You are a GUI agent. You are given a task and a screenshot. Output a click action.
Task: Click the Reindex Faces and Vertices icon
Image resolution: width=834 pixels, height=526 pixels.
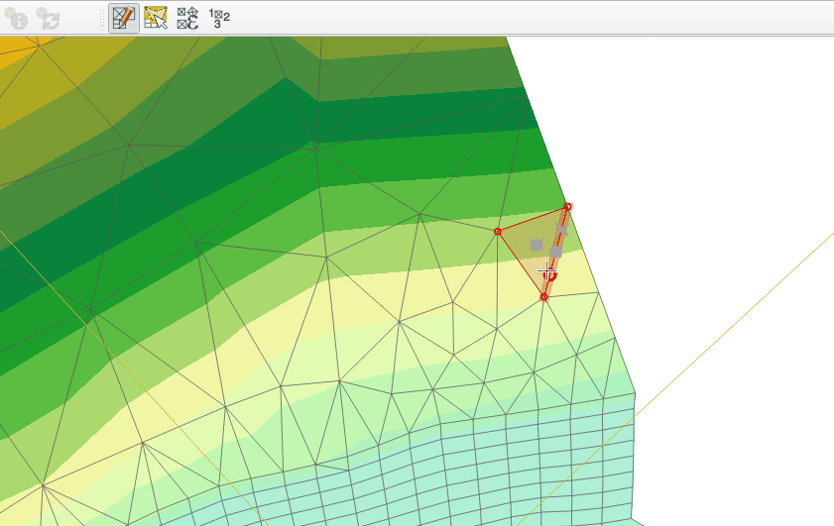(219, 16)
